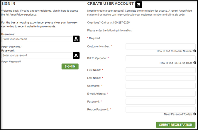Screen dimensions: 198x130
Task: Click the E-mail Address field
Action: [x=160, y=94]
